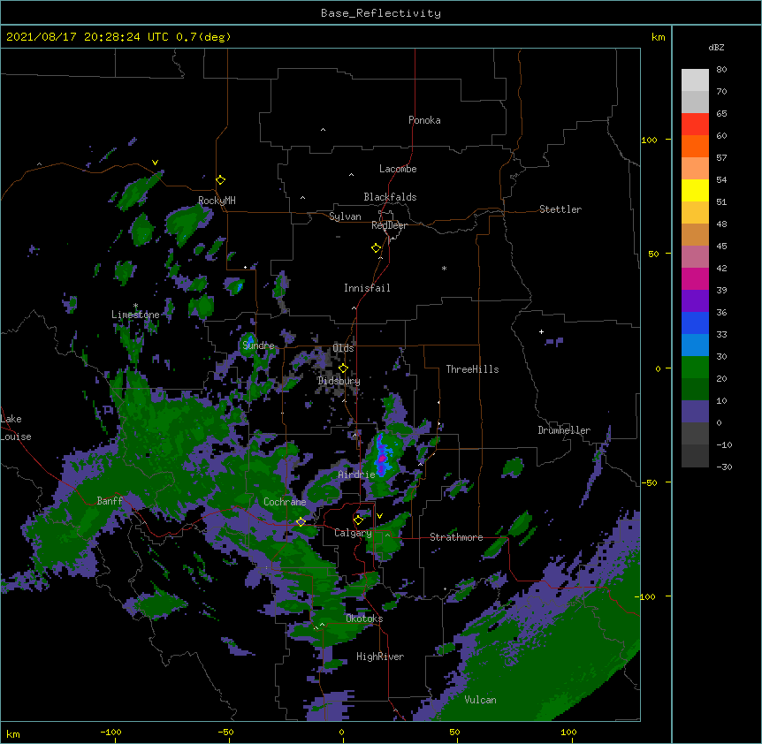Click the green 30 dBZ legend swatch
The width and height of the screenshot is (762, 744).
tap(695, 368)
